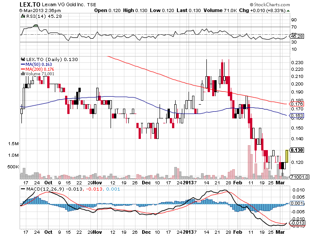Click Feb on the MACD panel date axis
312x236 pixels.
(x=238, y=232)
